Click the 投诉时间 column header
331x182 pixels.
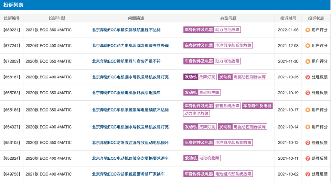coord(288,18)
